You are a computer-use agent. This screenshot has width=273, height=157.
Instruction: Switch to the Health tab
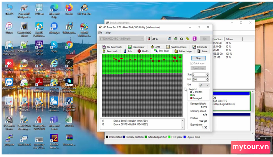[x=143, y=51]
